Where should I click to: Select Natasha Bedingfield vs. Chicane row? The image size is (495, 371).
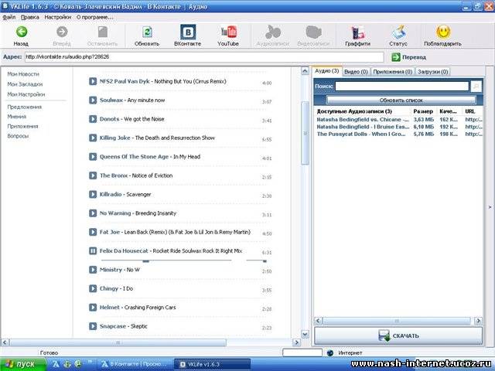point(399,120)
